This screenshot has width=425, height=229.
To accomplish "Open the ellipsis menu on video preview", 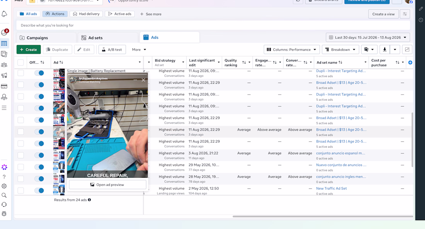I will (135, 80).
